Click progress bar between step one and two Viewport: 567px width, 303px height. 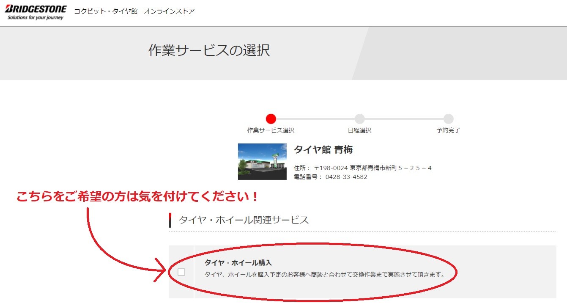[x=315, y=119]
